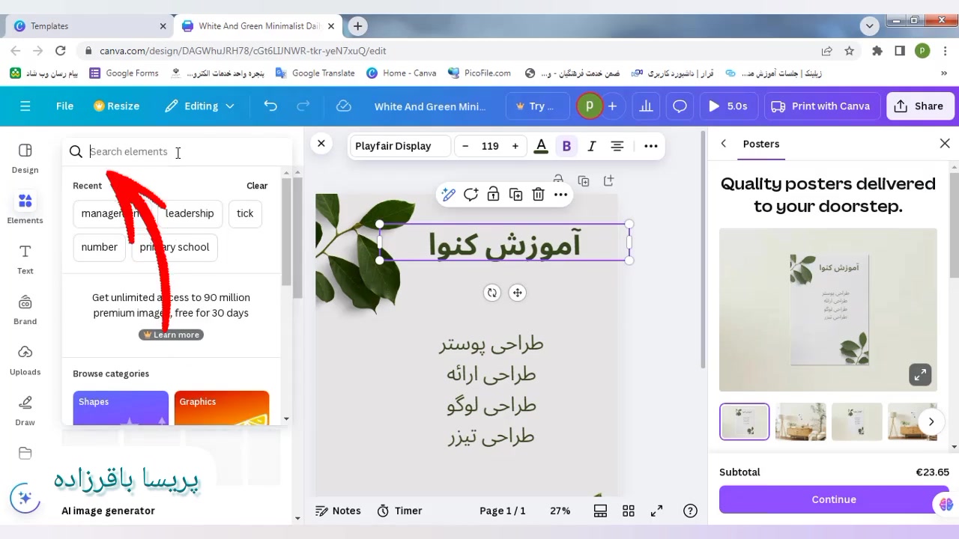Open the Design sidebar panel
959x539 pixels.
pos(25,158)
